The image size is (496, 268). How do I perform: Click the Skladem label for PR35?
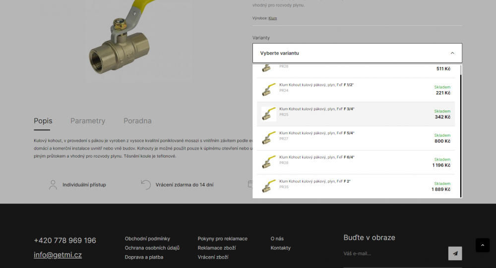point(442,184)
